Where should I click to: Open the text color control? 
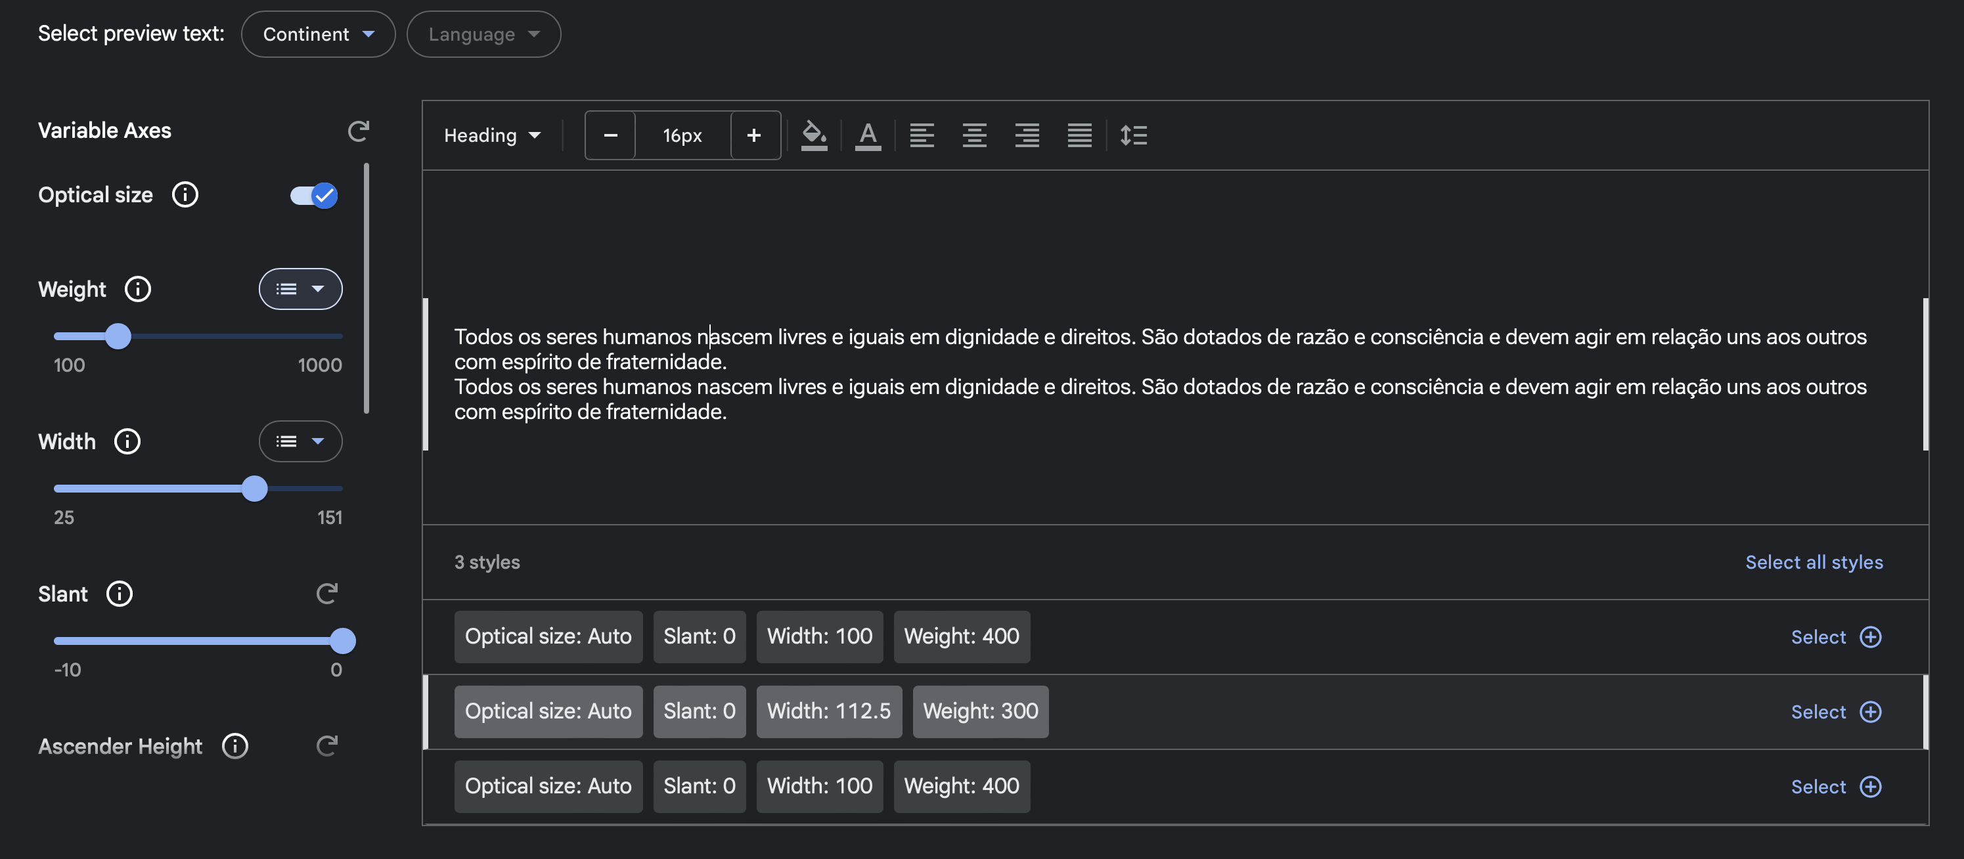[868, 135]
